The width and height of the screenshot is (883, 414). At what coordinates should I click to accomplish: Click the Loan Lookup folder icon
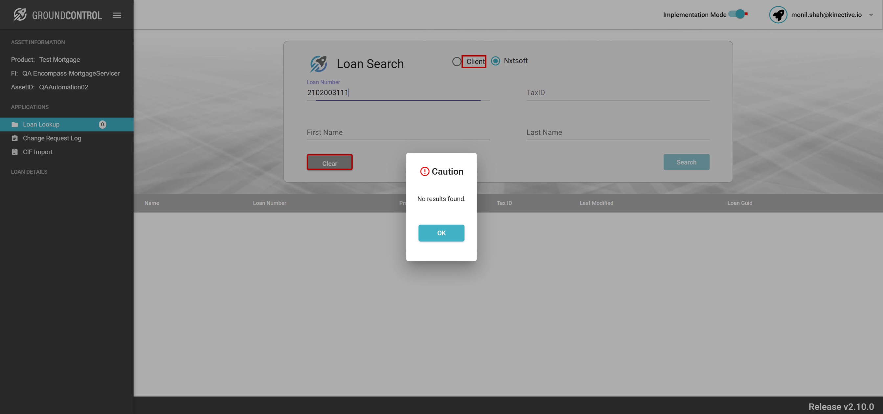pos(15,124)
